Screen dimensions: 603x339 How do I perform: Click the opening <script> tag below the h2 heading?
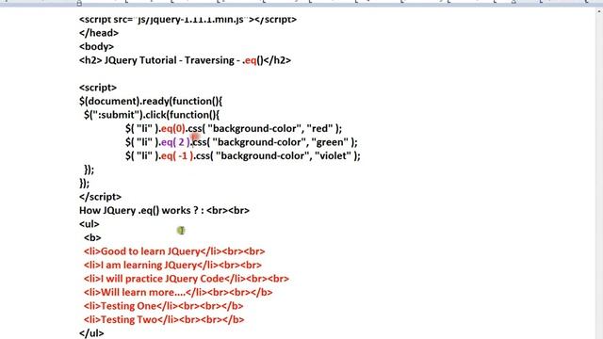click(x=98, y=88)
